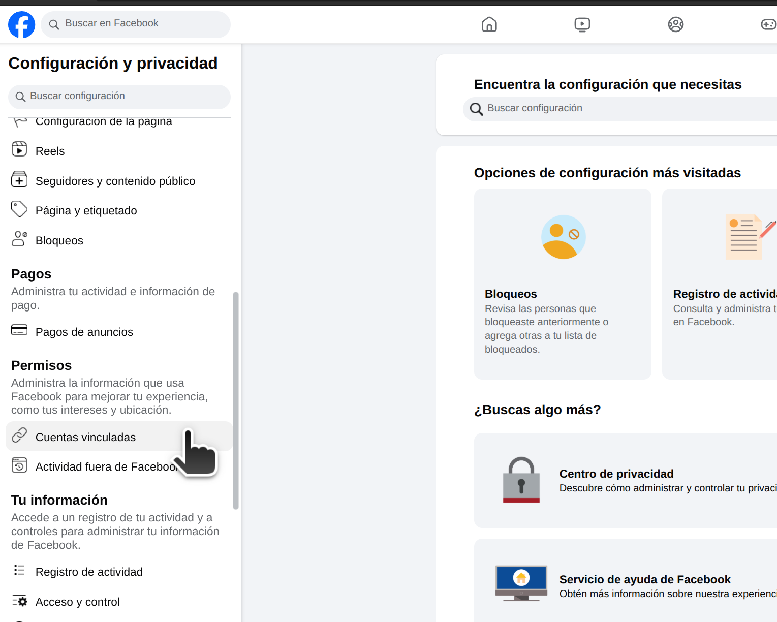This screenshot has height=622, width=777.
Task: Click the magnifier in Buscar en Facebook
Action: click(54, 24)
